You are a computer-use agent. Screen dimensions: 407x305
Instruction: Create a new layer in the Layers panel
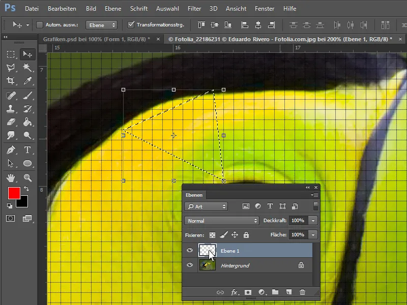pyautogui.click(x=289, y=292)
